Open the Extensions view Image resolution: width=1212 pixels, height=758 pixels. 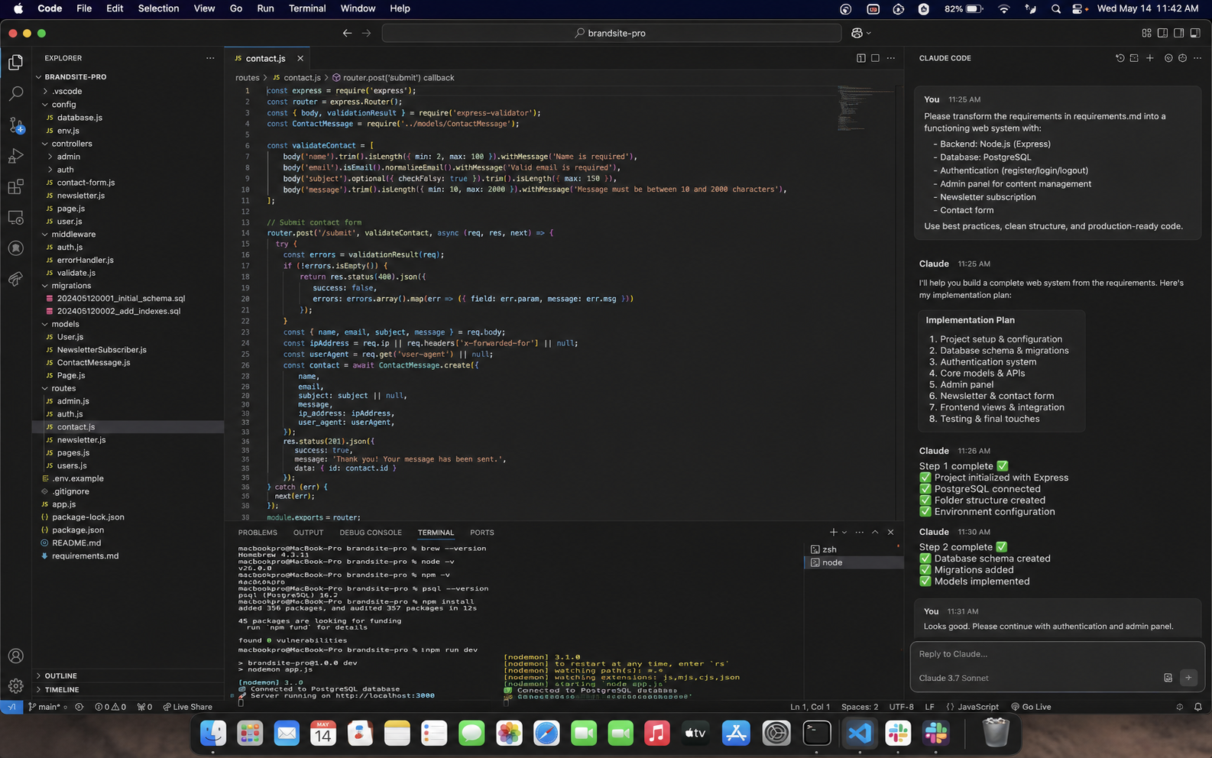point(16,187)
